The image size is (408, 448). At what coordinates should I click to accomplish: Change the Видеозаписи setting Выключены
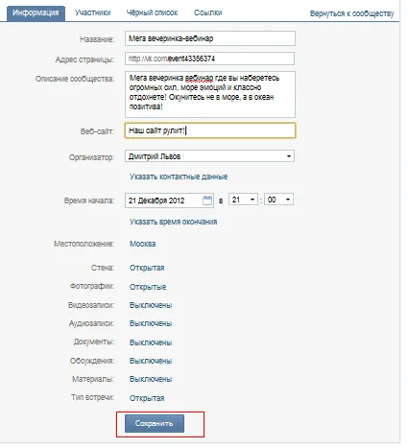151,305
